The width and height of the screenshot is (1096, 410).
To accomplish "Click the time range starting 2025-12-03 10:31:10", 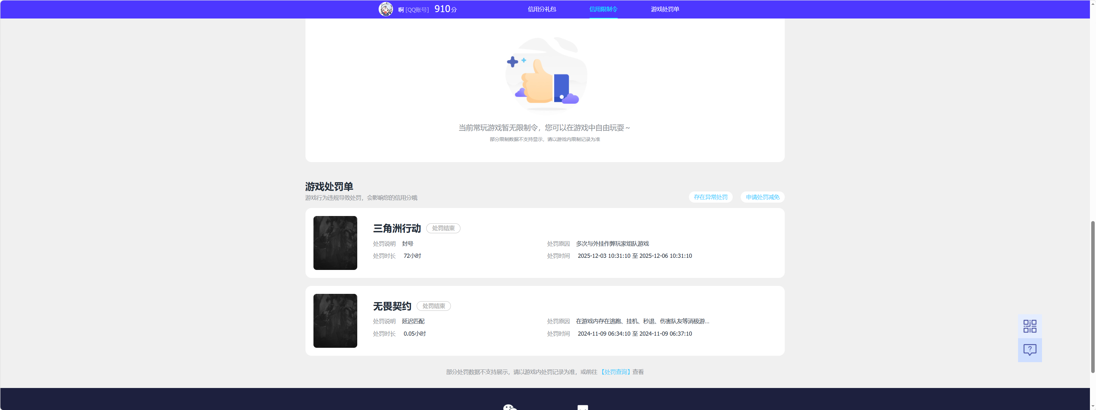I will pos(634,256).
